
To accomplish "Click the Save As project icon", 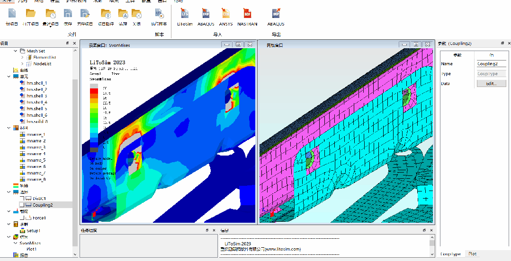I will 85,13.
